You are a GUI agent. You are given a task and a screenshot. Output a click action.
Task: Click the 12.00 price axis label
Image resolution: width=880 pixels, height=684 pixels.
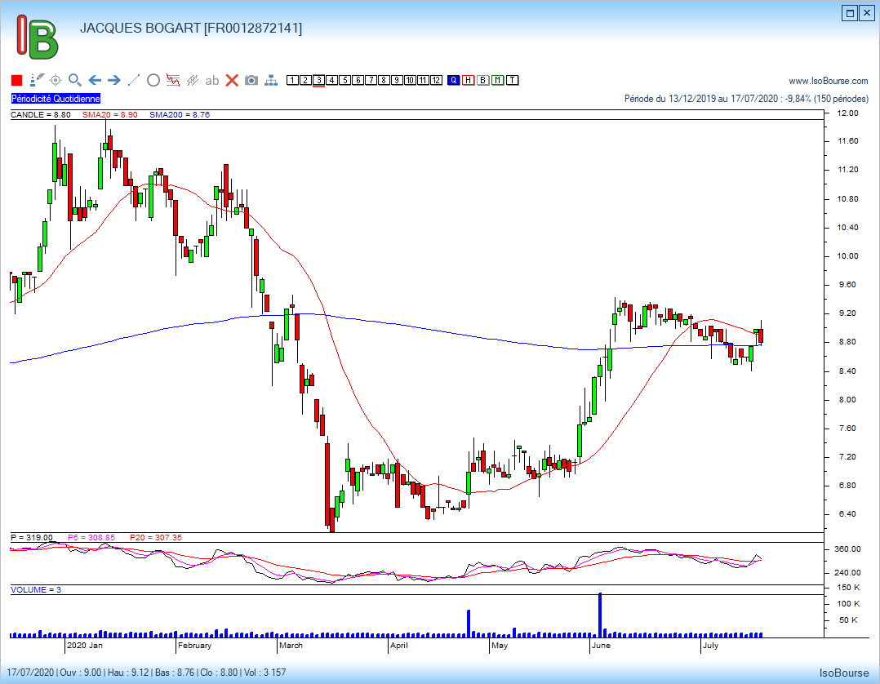[x=848, y=113]
